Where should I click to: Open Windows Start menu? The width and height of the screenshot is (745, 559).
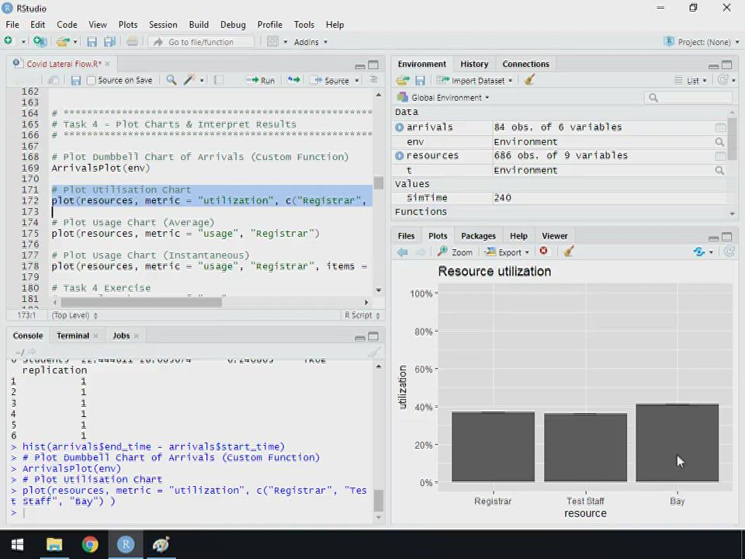click(17, 544)
